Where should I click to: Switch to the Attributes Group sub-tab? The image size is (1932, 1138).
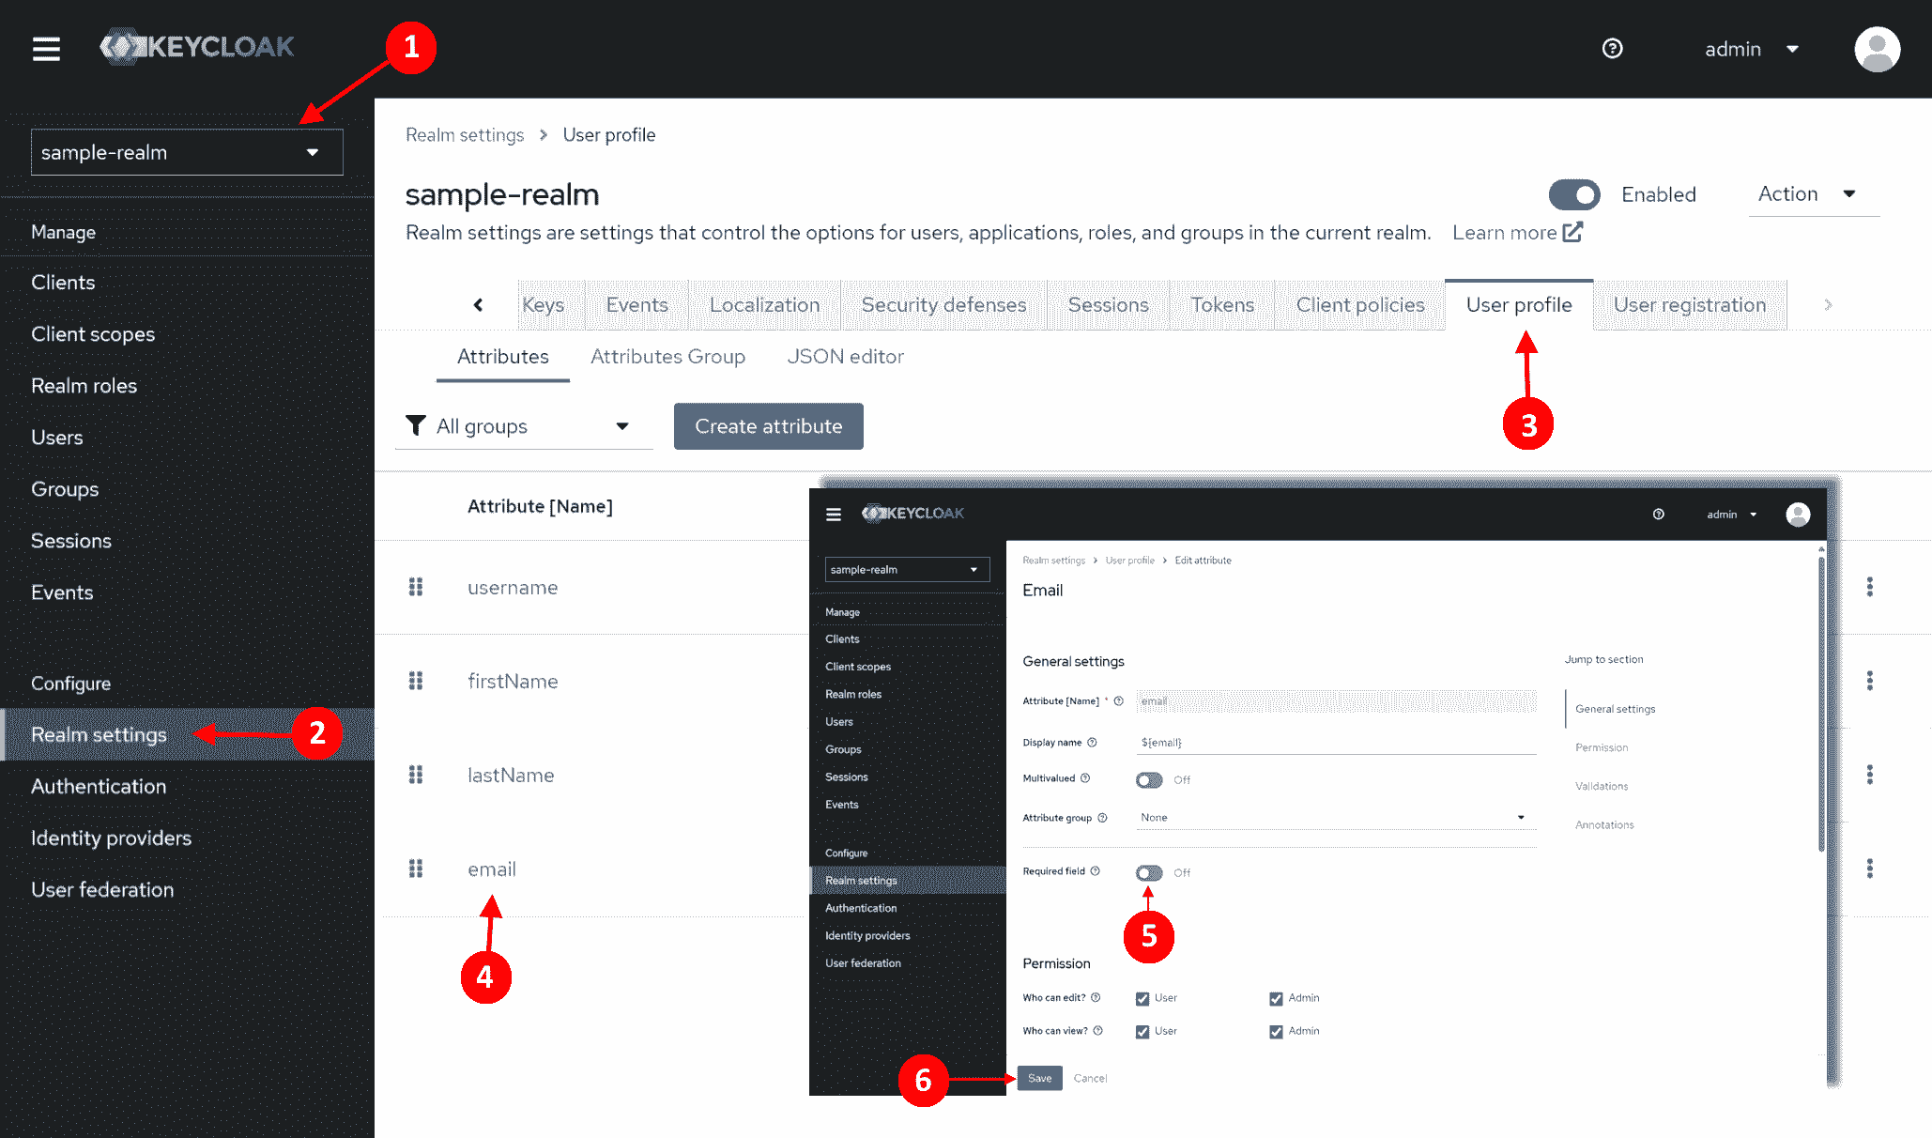pos(667,357)
